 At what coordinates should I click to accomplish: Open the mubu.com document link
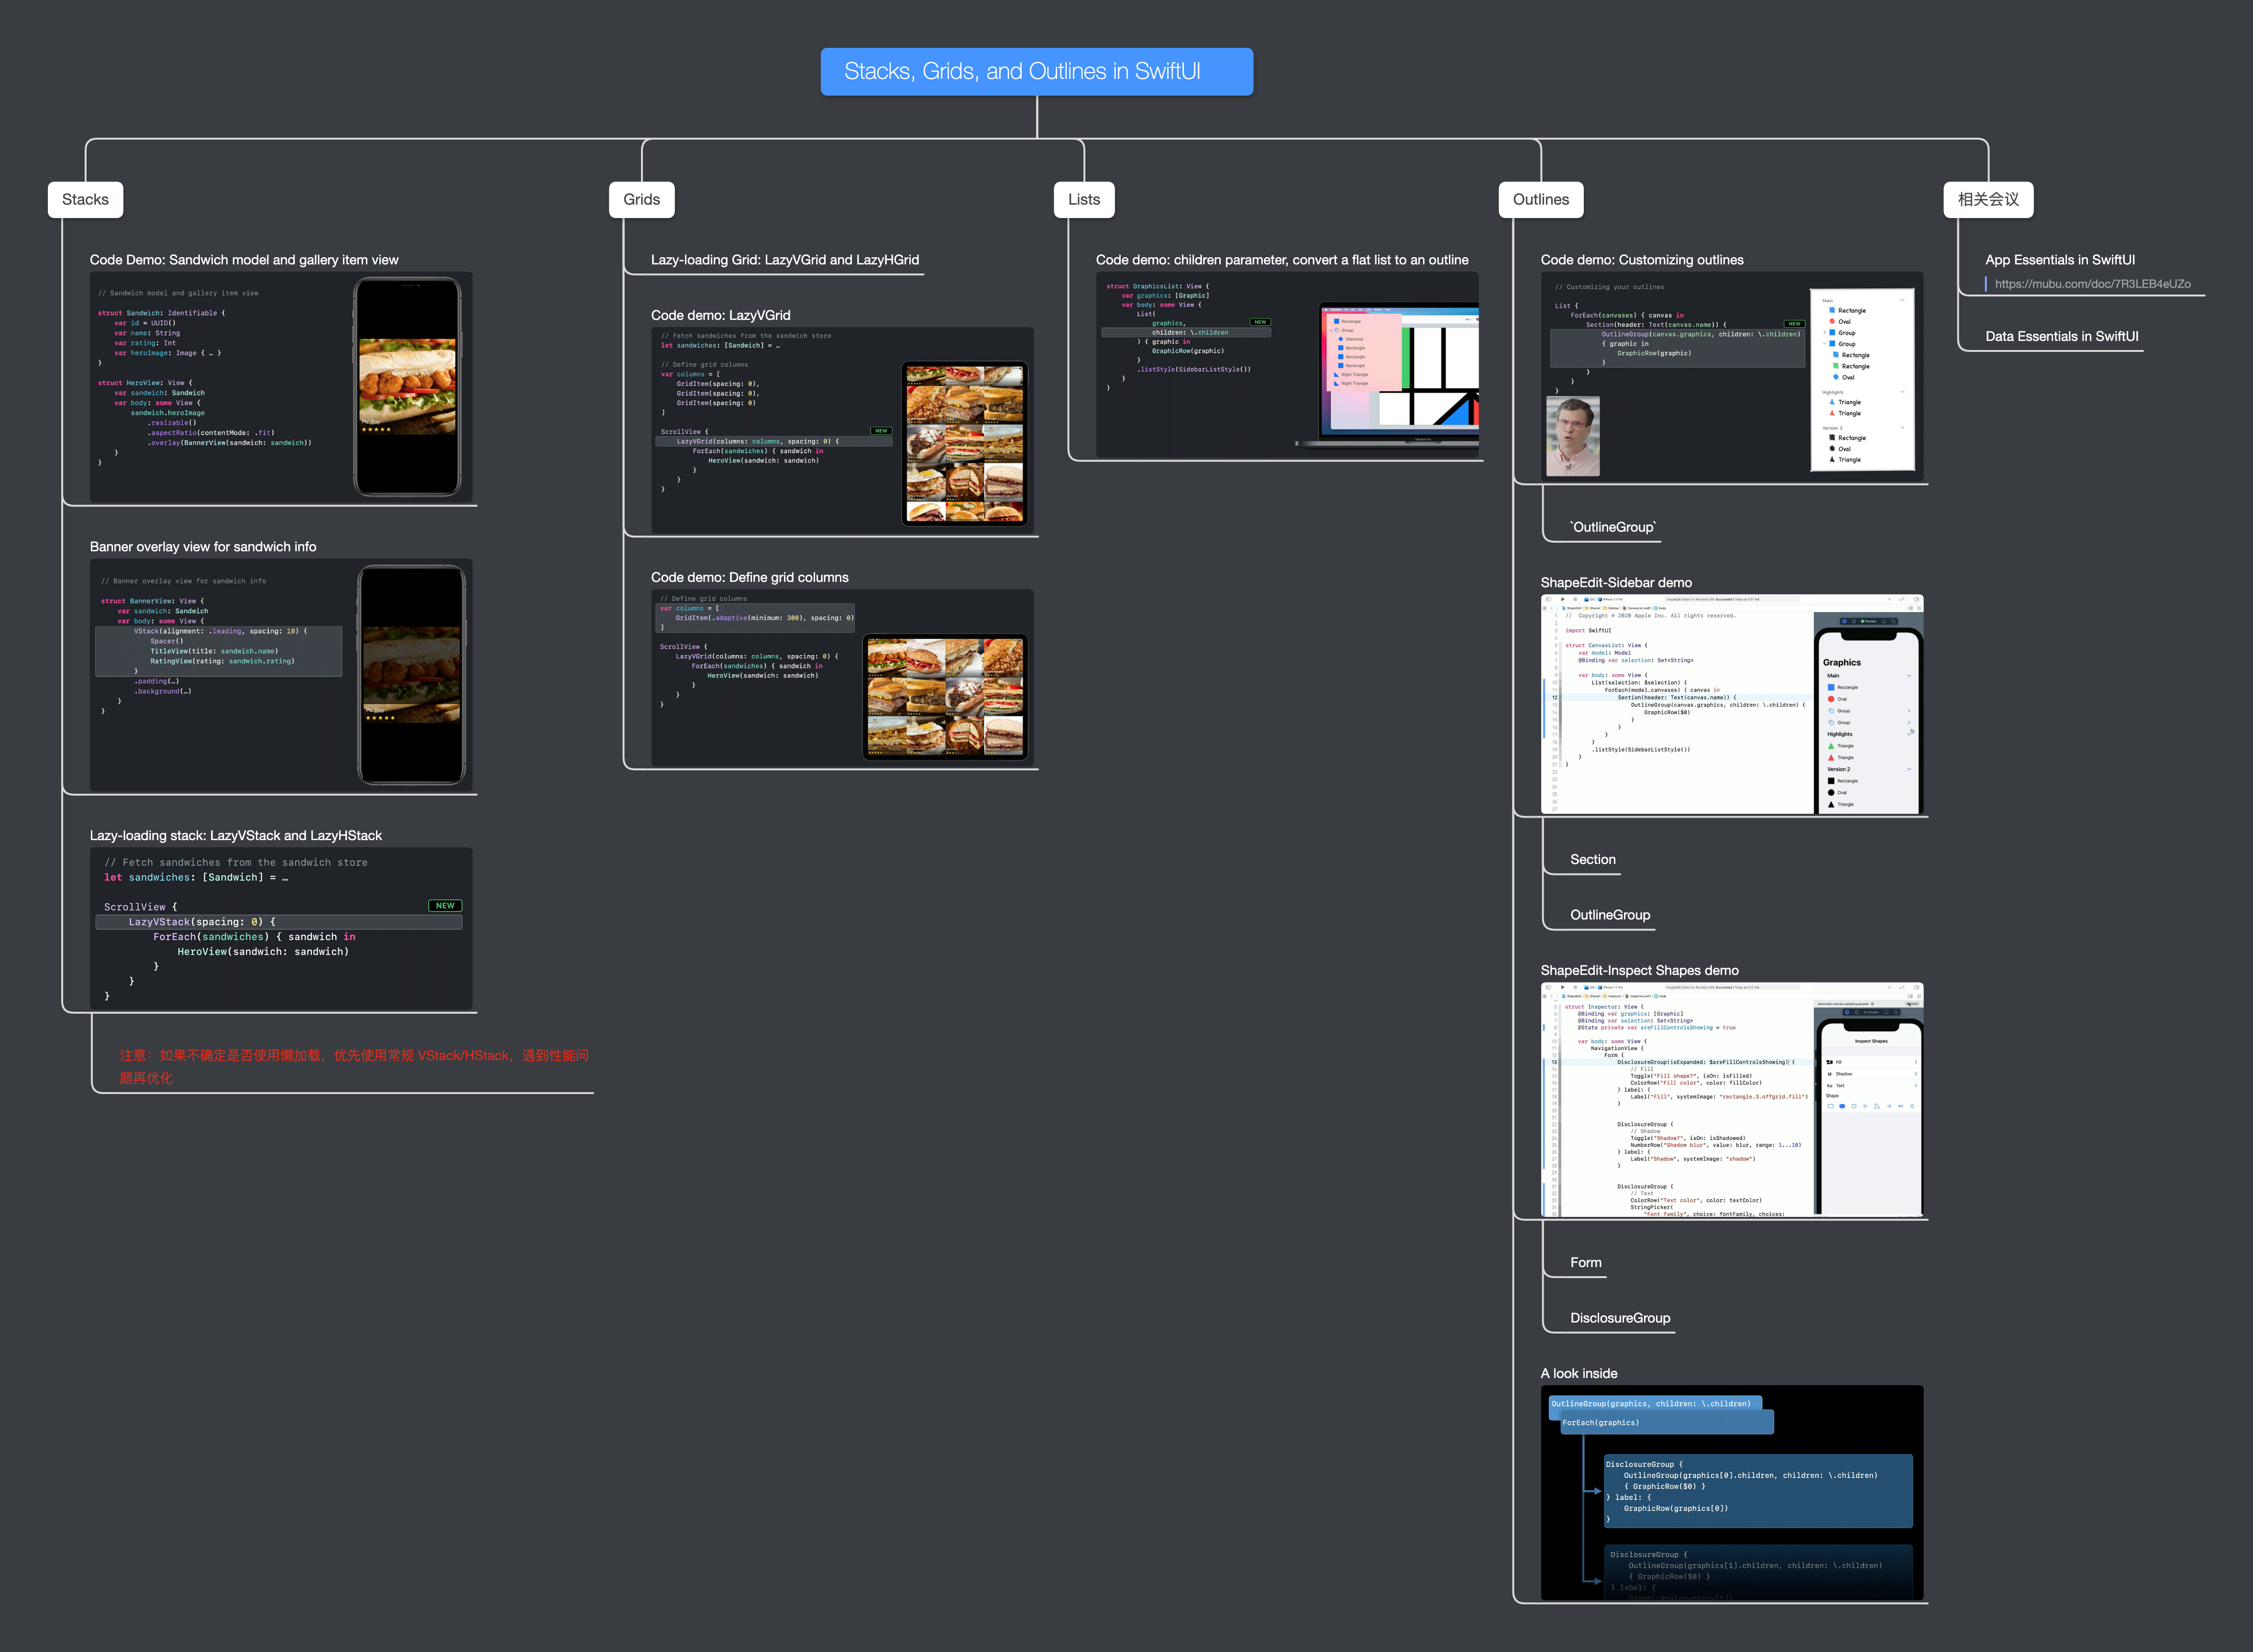point(2091,284)
